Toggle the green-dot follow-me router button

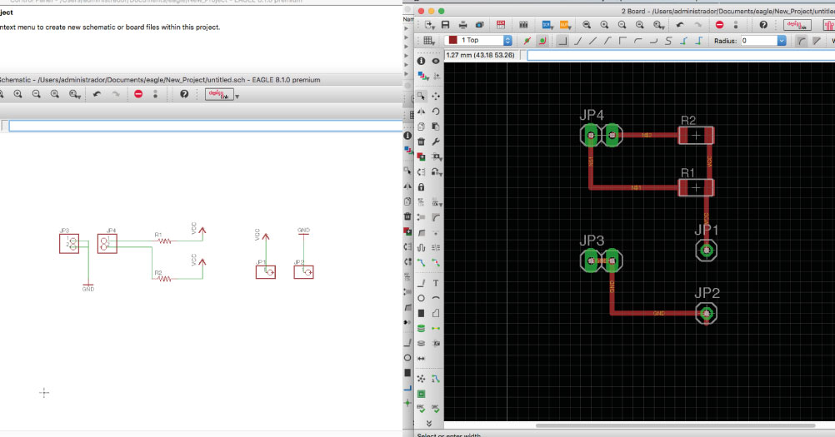542,41
